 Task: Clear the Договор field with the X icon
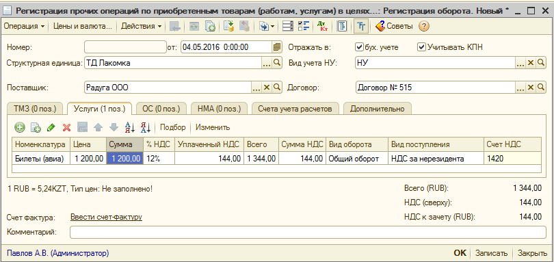point(530,87)
